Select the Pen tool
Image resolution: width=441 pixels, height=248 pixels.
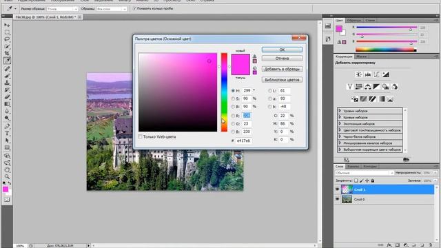coord(7,126)
